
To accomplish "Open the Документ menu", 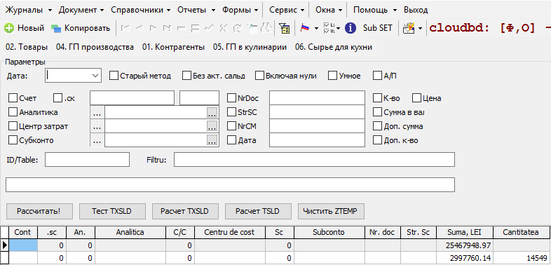I will click(81, 10).
